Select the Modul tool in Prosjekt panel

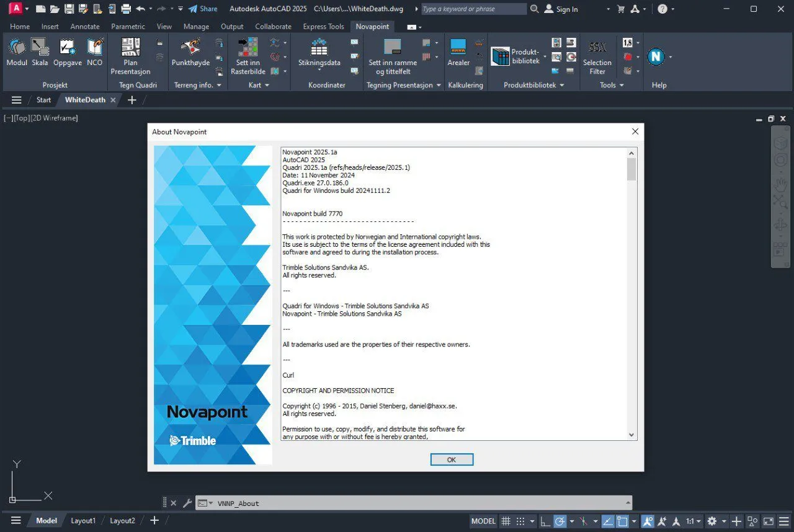[x=16, y=54]
